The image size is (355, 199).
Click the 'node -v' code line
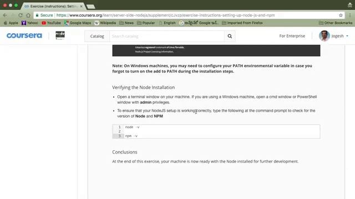point(132,127)
